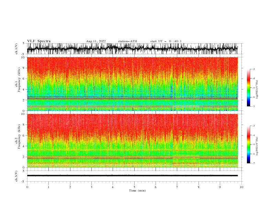The image size is (272, 210).
Task: Click the "2" kHz tick of ch.1 spectrogram
Action: tap(24, 100)
